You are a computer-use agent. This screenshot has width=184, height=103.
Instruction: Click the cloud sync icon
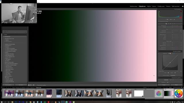click(183, 6)
